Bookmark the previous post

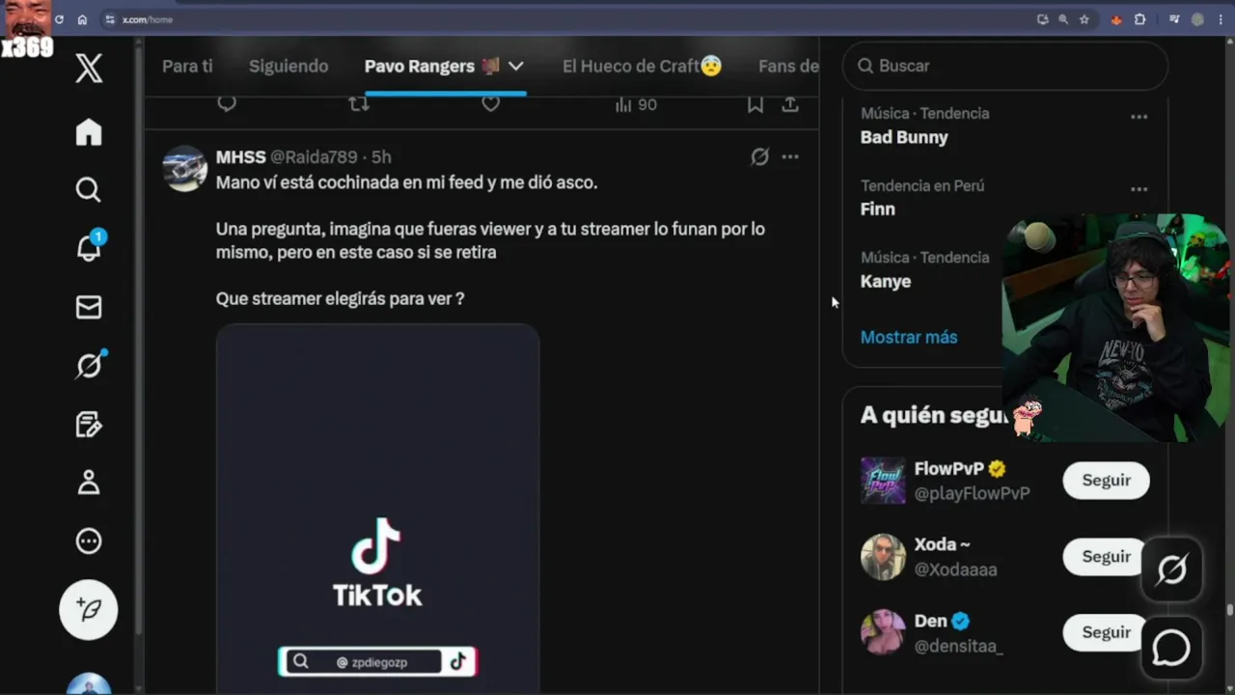coord(755,104)
